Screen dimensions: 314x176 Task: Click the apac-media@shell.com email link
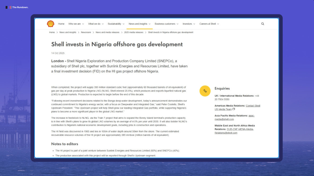234,117
